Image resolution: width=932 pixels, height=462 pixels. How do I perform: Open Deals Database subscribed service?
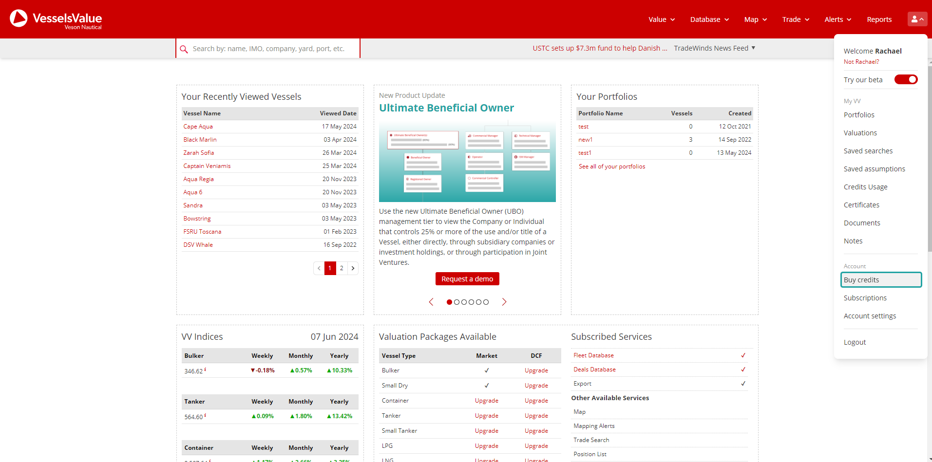pos(594,370)
